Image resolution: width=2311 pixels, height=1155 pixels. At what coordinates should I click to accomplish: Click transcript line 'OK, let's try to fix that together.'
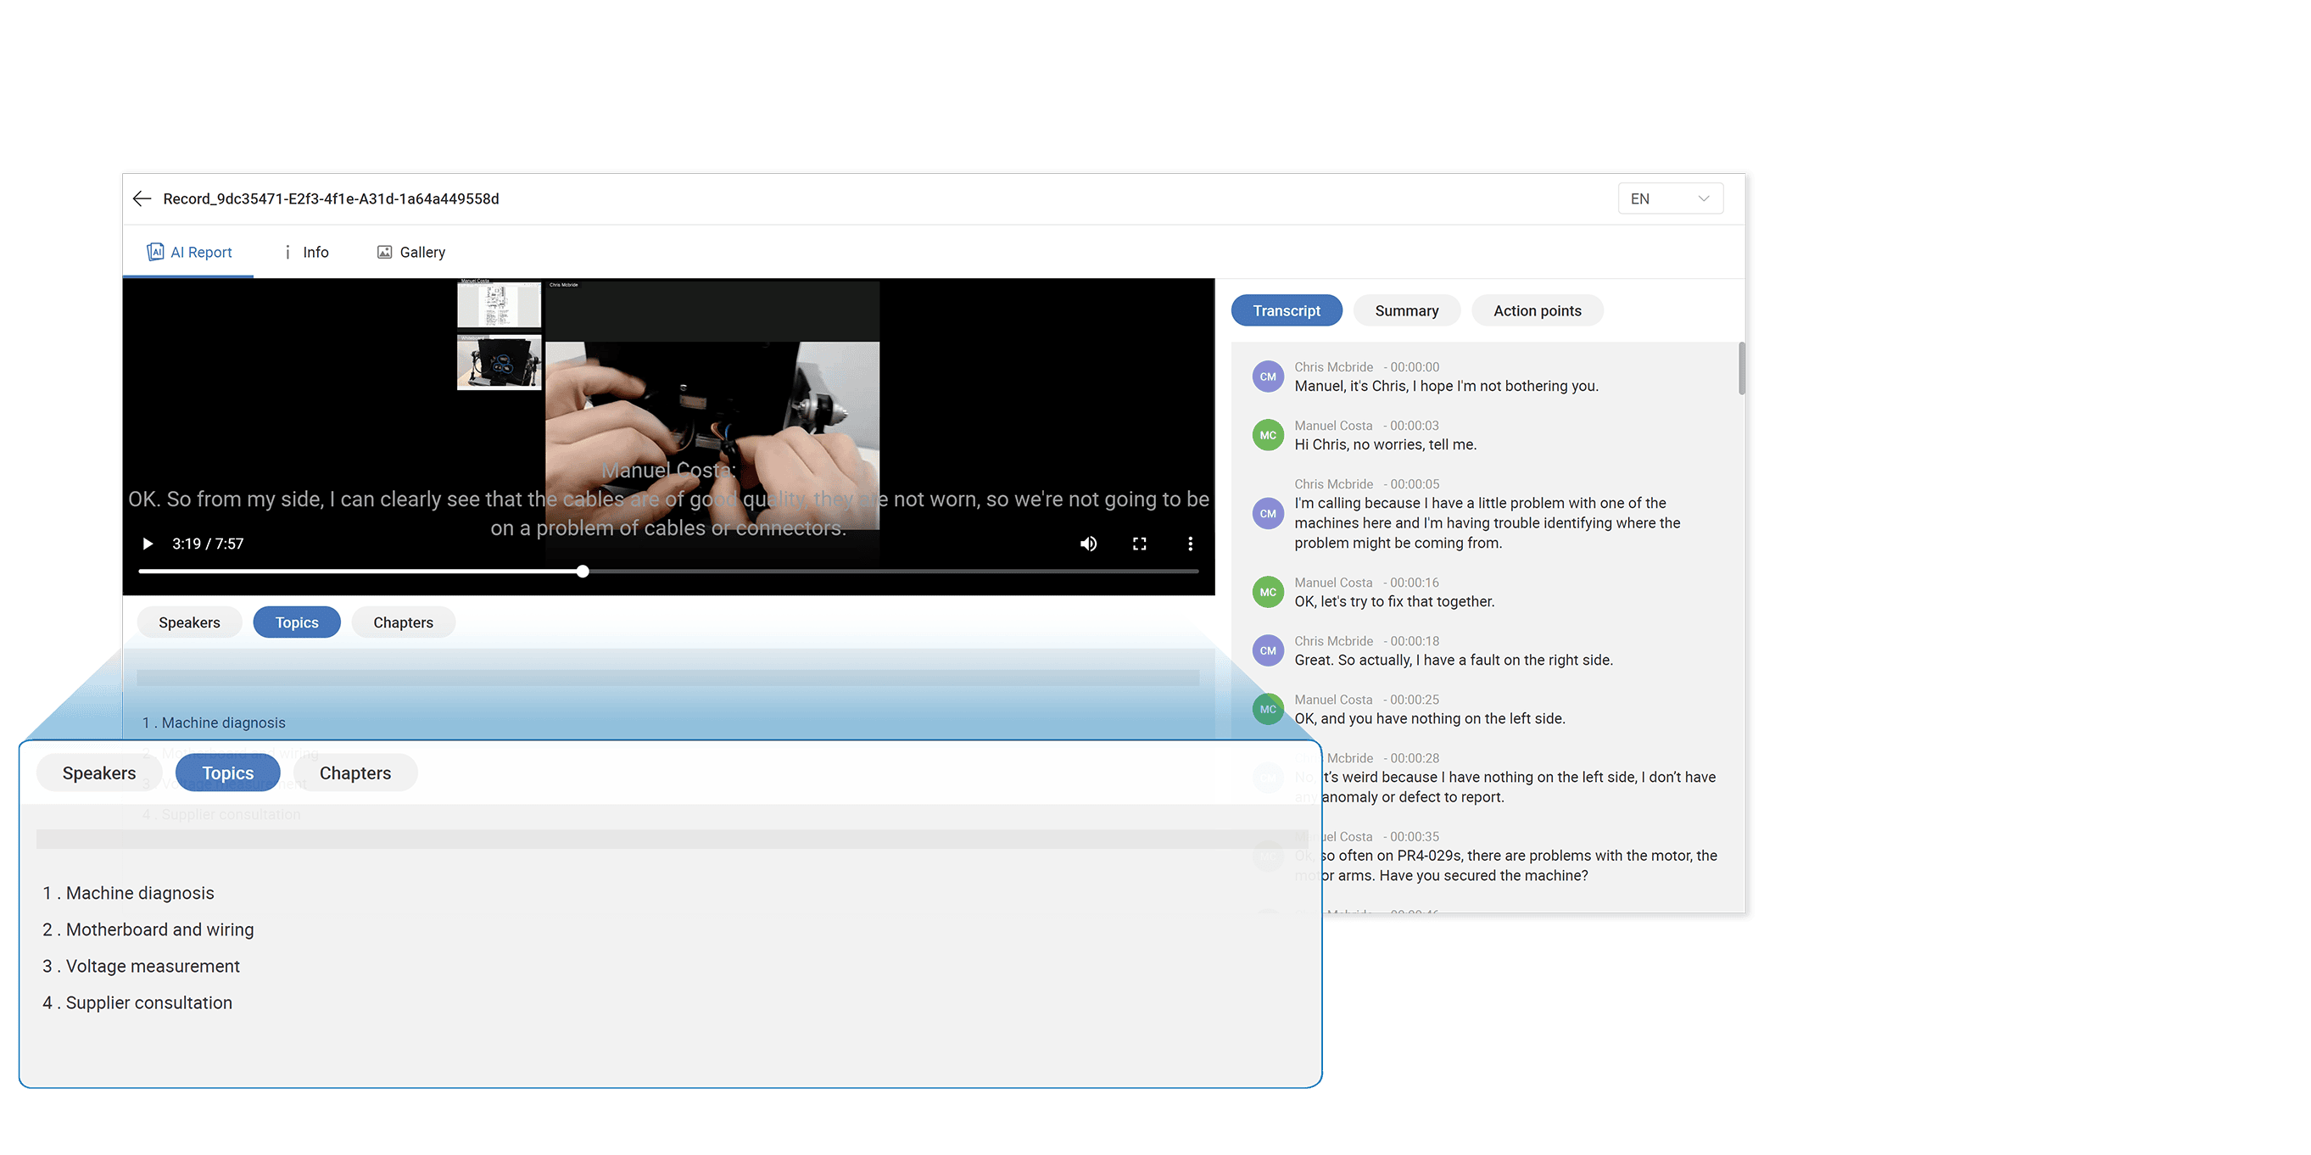[x=1394, y=602]
